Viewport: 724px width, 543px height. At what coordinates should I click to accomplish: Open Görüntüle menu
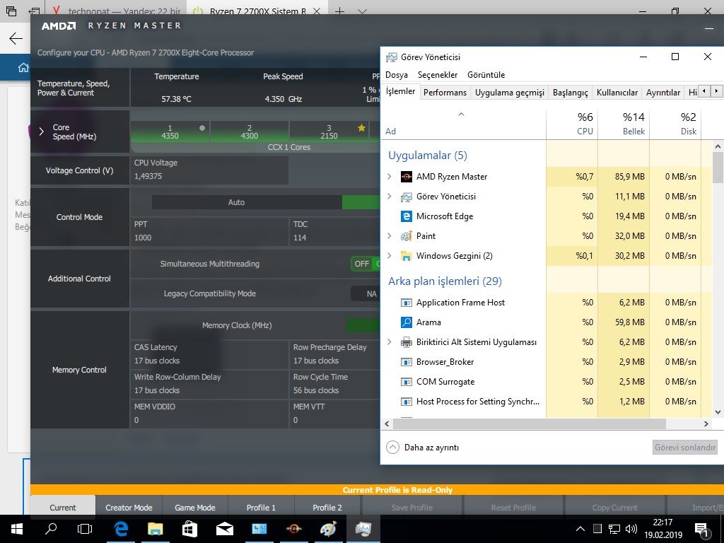pyautogui.click(x=486, y=75)
